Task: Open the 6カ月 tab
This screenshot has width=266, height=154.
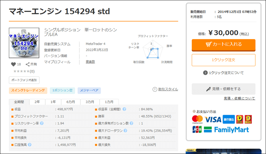Action: (x=71, y=102)
